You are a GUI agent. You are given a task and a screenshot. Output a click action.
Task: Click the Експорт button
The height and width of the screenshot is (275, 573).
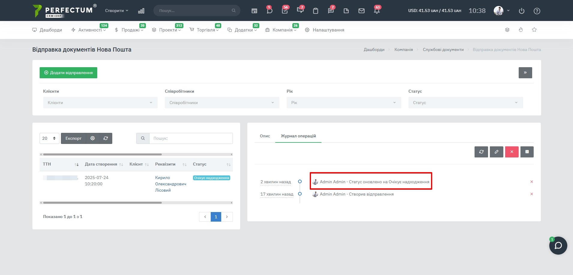pyautogui.click(x=74, y=138)
